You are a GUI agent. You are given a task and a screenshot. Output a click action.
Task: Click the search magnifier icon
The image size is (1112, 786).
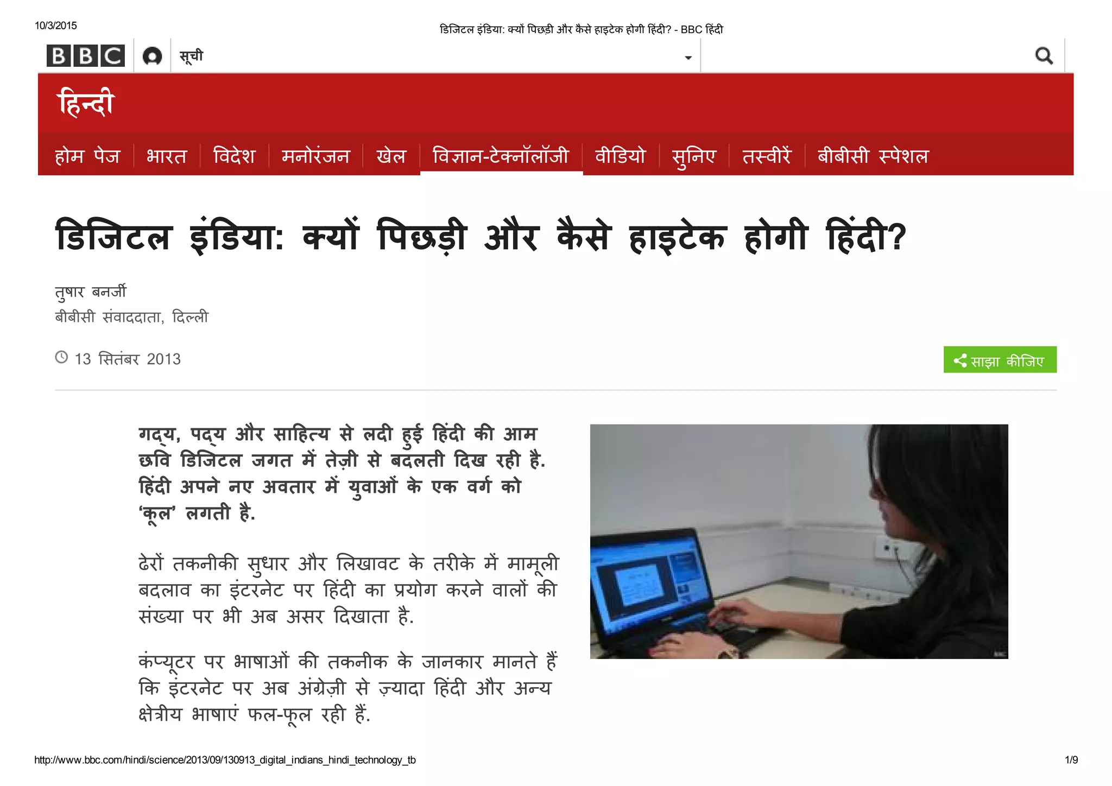1044,55
